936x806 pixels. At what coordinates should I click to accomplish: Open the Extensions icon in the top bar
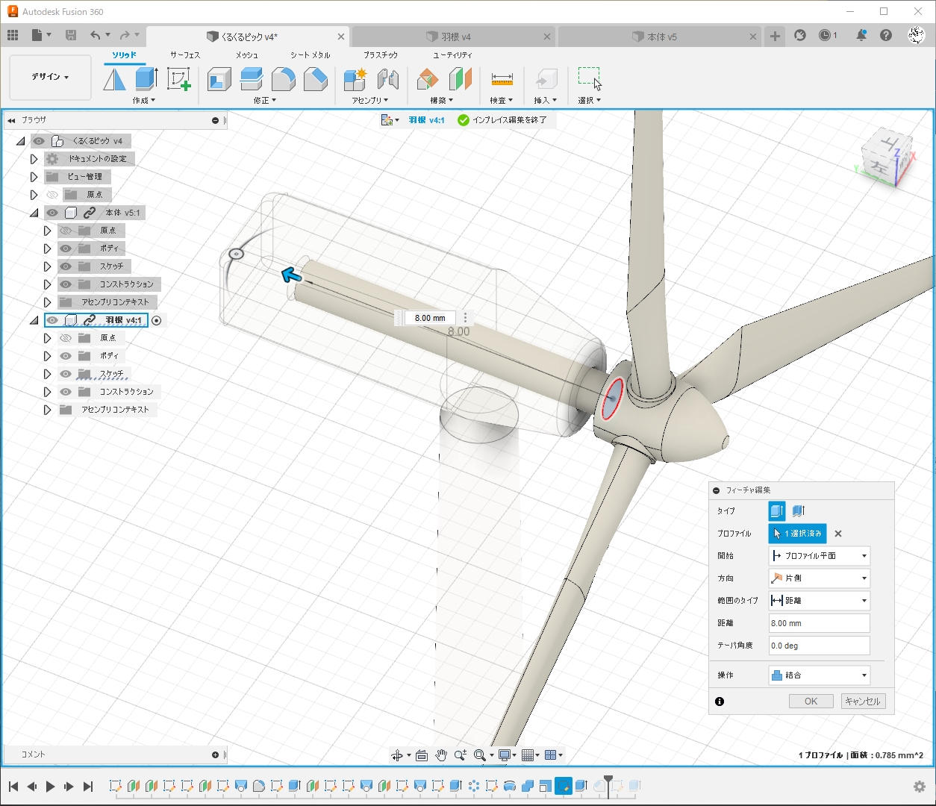[800, 35]
